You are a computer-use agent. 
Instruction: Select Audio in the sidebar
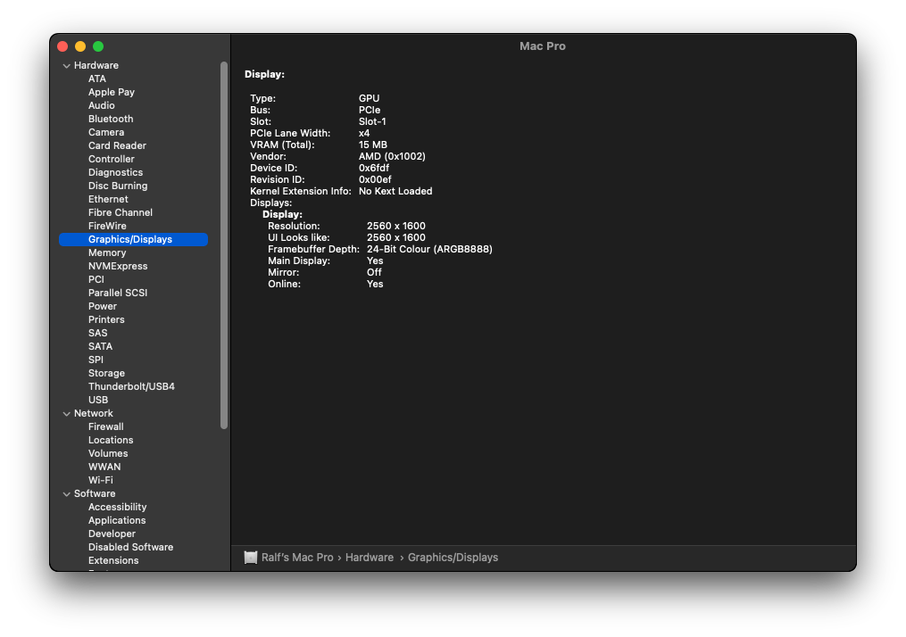[x=101, y=105]
